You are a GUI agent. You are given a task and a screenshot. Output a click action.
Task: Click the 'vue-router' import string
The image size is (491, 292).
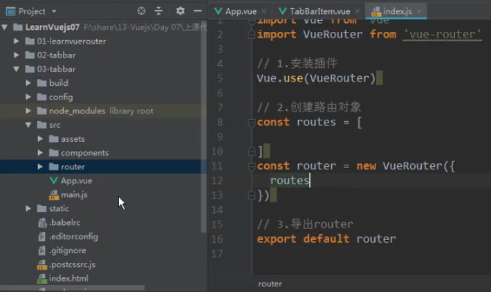443,34
